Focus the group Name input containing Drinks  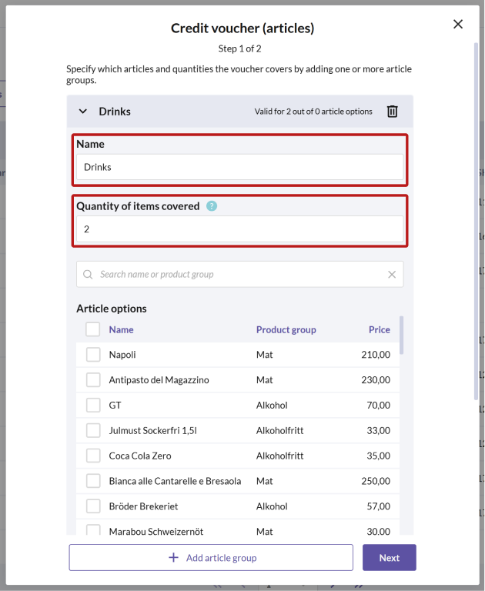pos(240,167)
